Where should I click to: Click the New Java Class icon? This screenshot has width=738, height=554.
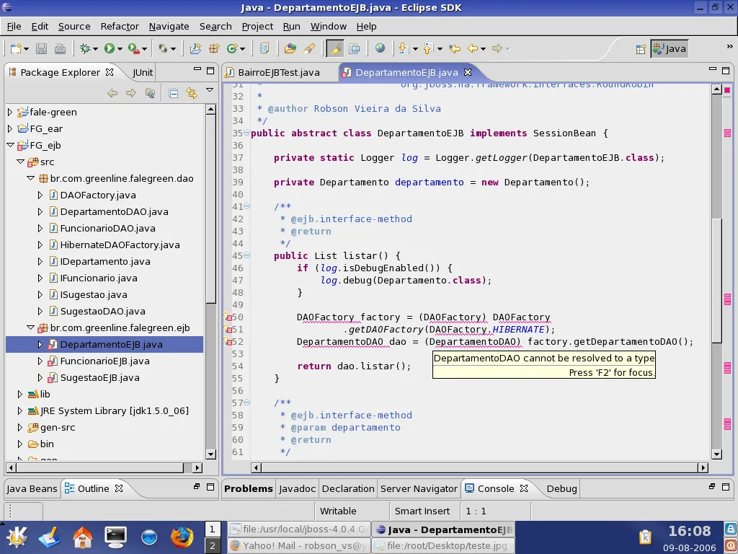point(232,49)
